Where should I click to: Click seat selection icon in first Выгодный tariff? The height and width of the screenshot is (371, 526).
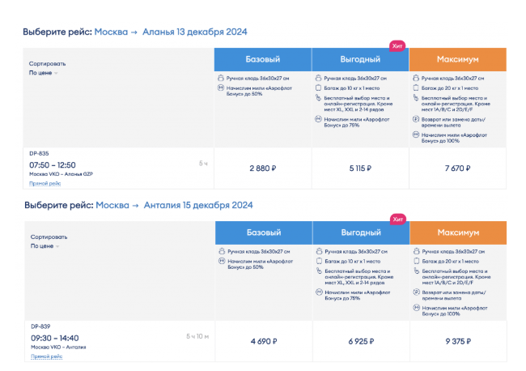[318, 98]
